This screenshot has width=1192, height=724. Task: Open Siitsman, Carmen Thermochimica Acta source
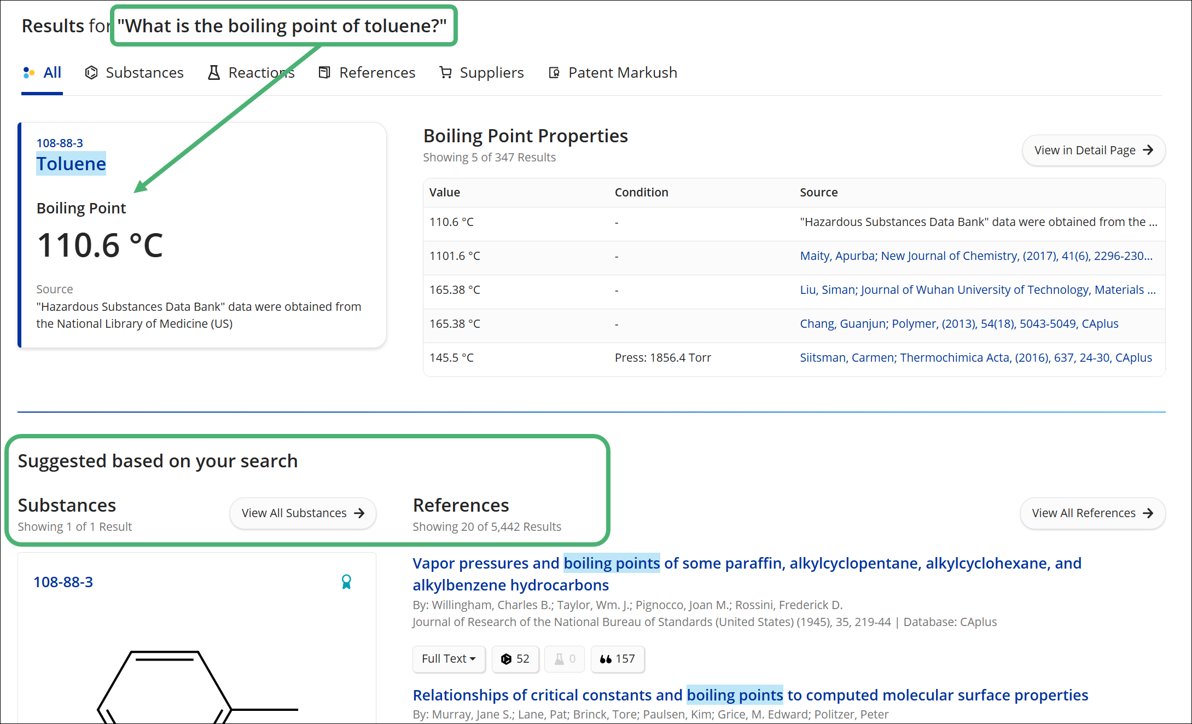(x=976, y=358)
